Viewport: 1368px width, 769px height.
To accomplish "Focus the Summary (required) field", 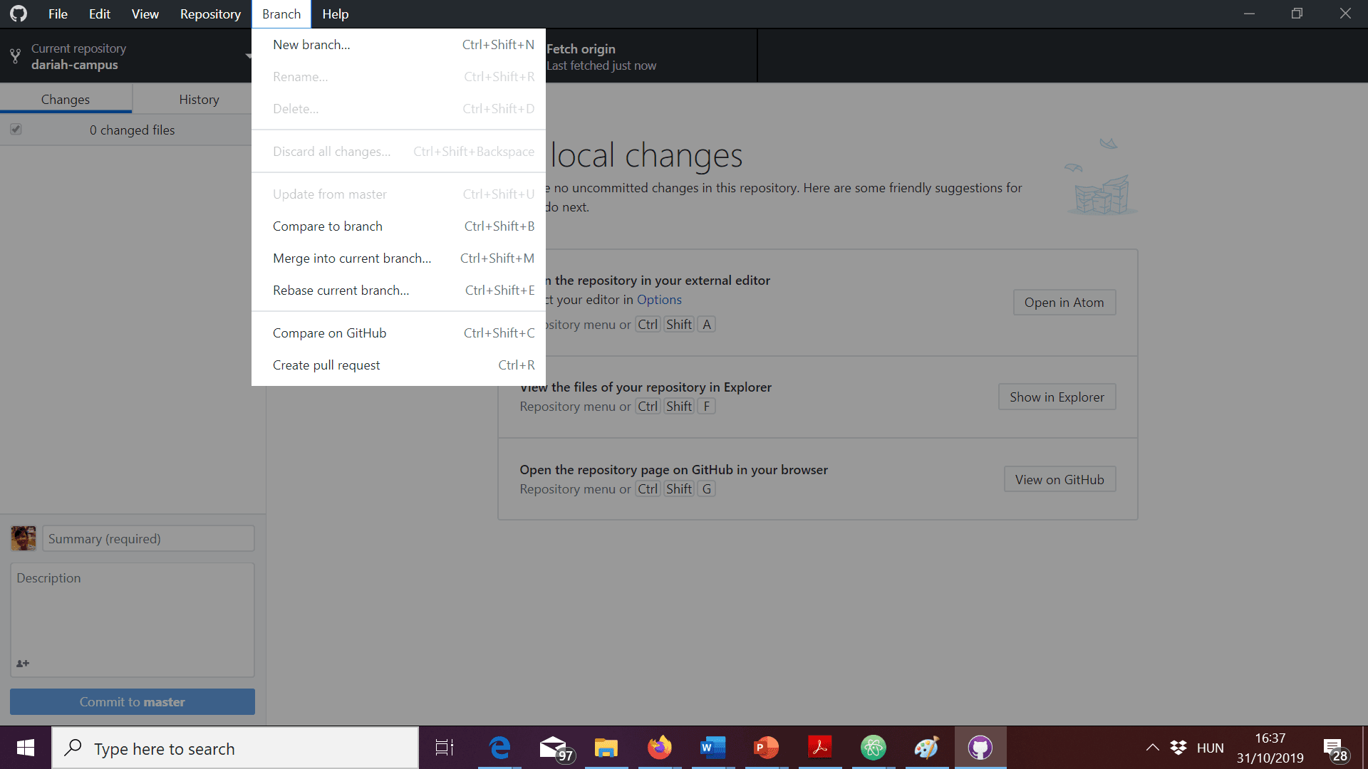I will click(148, 539).
